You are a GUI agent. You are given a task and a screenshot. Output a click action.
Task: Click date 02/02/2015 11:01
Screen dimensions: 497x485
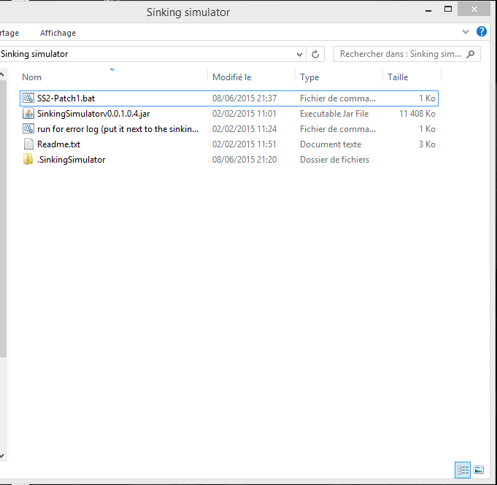coord(244,113)
